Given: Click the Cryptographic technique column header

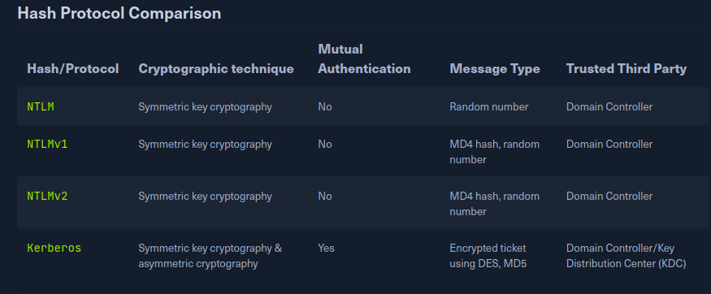Looking at the screenshot, I should [216, 69].
